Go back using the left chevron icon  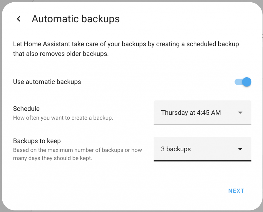[x=18, y=19]
